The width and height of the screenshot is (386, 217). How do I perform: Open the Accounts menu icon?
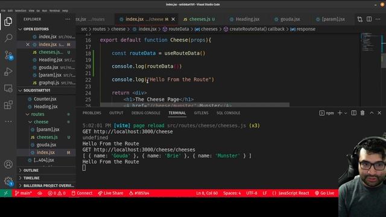[8, 165]
